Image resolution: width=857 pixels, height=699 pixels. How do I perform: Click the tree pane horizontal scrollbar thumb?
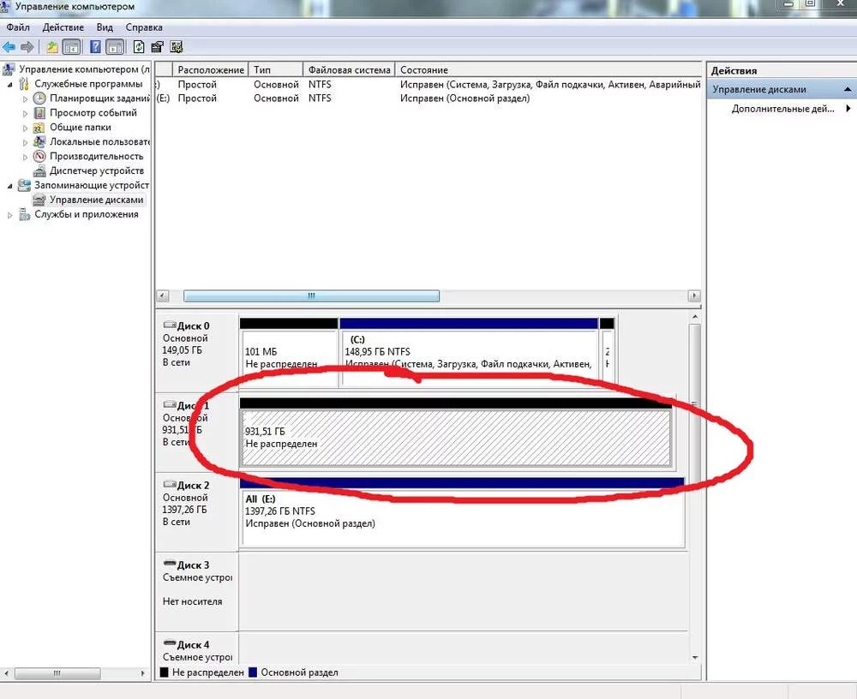click(57, 673)
